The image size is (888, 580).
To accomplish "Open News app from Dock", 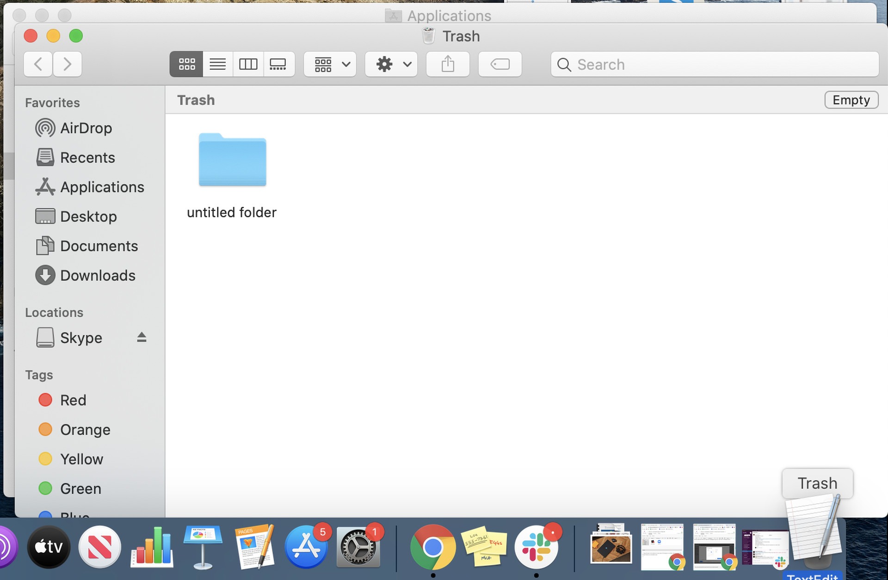I will [x=100, y=546].
